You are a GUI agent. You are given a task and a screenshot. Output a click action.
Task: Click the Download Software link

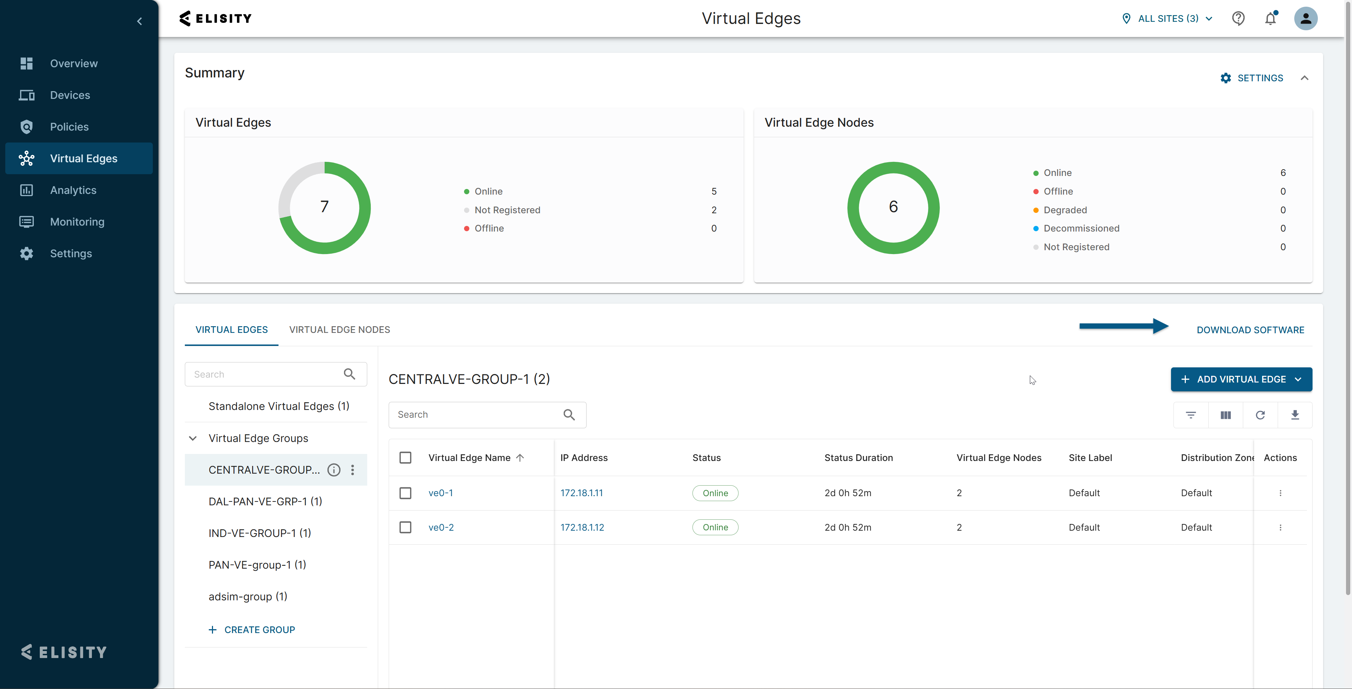[x=1250, y=329]
